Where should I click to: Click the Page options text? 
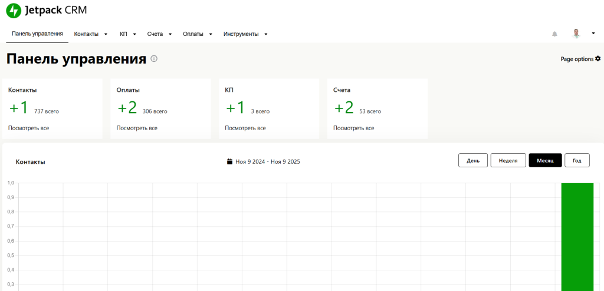click(577, 59)
